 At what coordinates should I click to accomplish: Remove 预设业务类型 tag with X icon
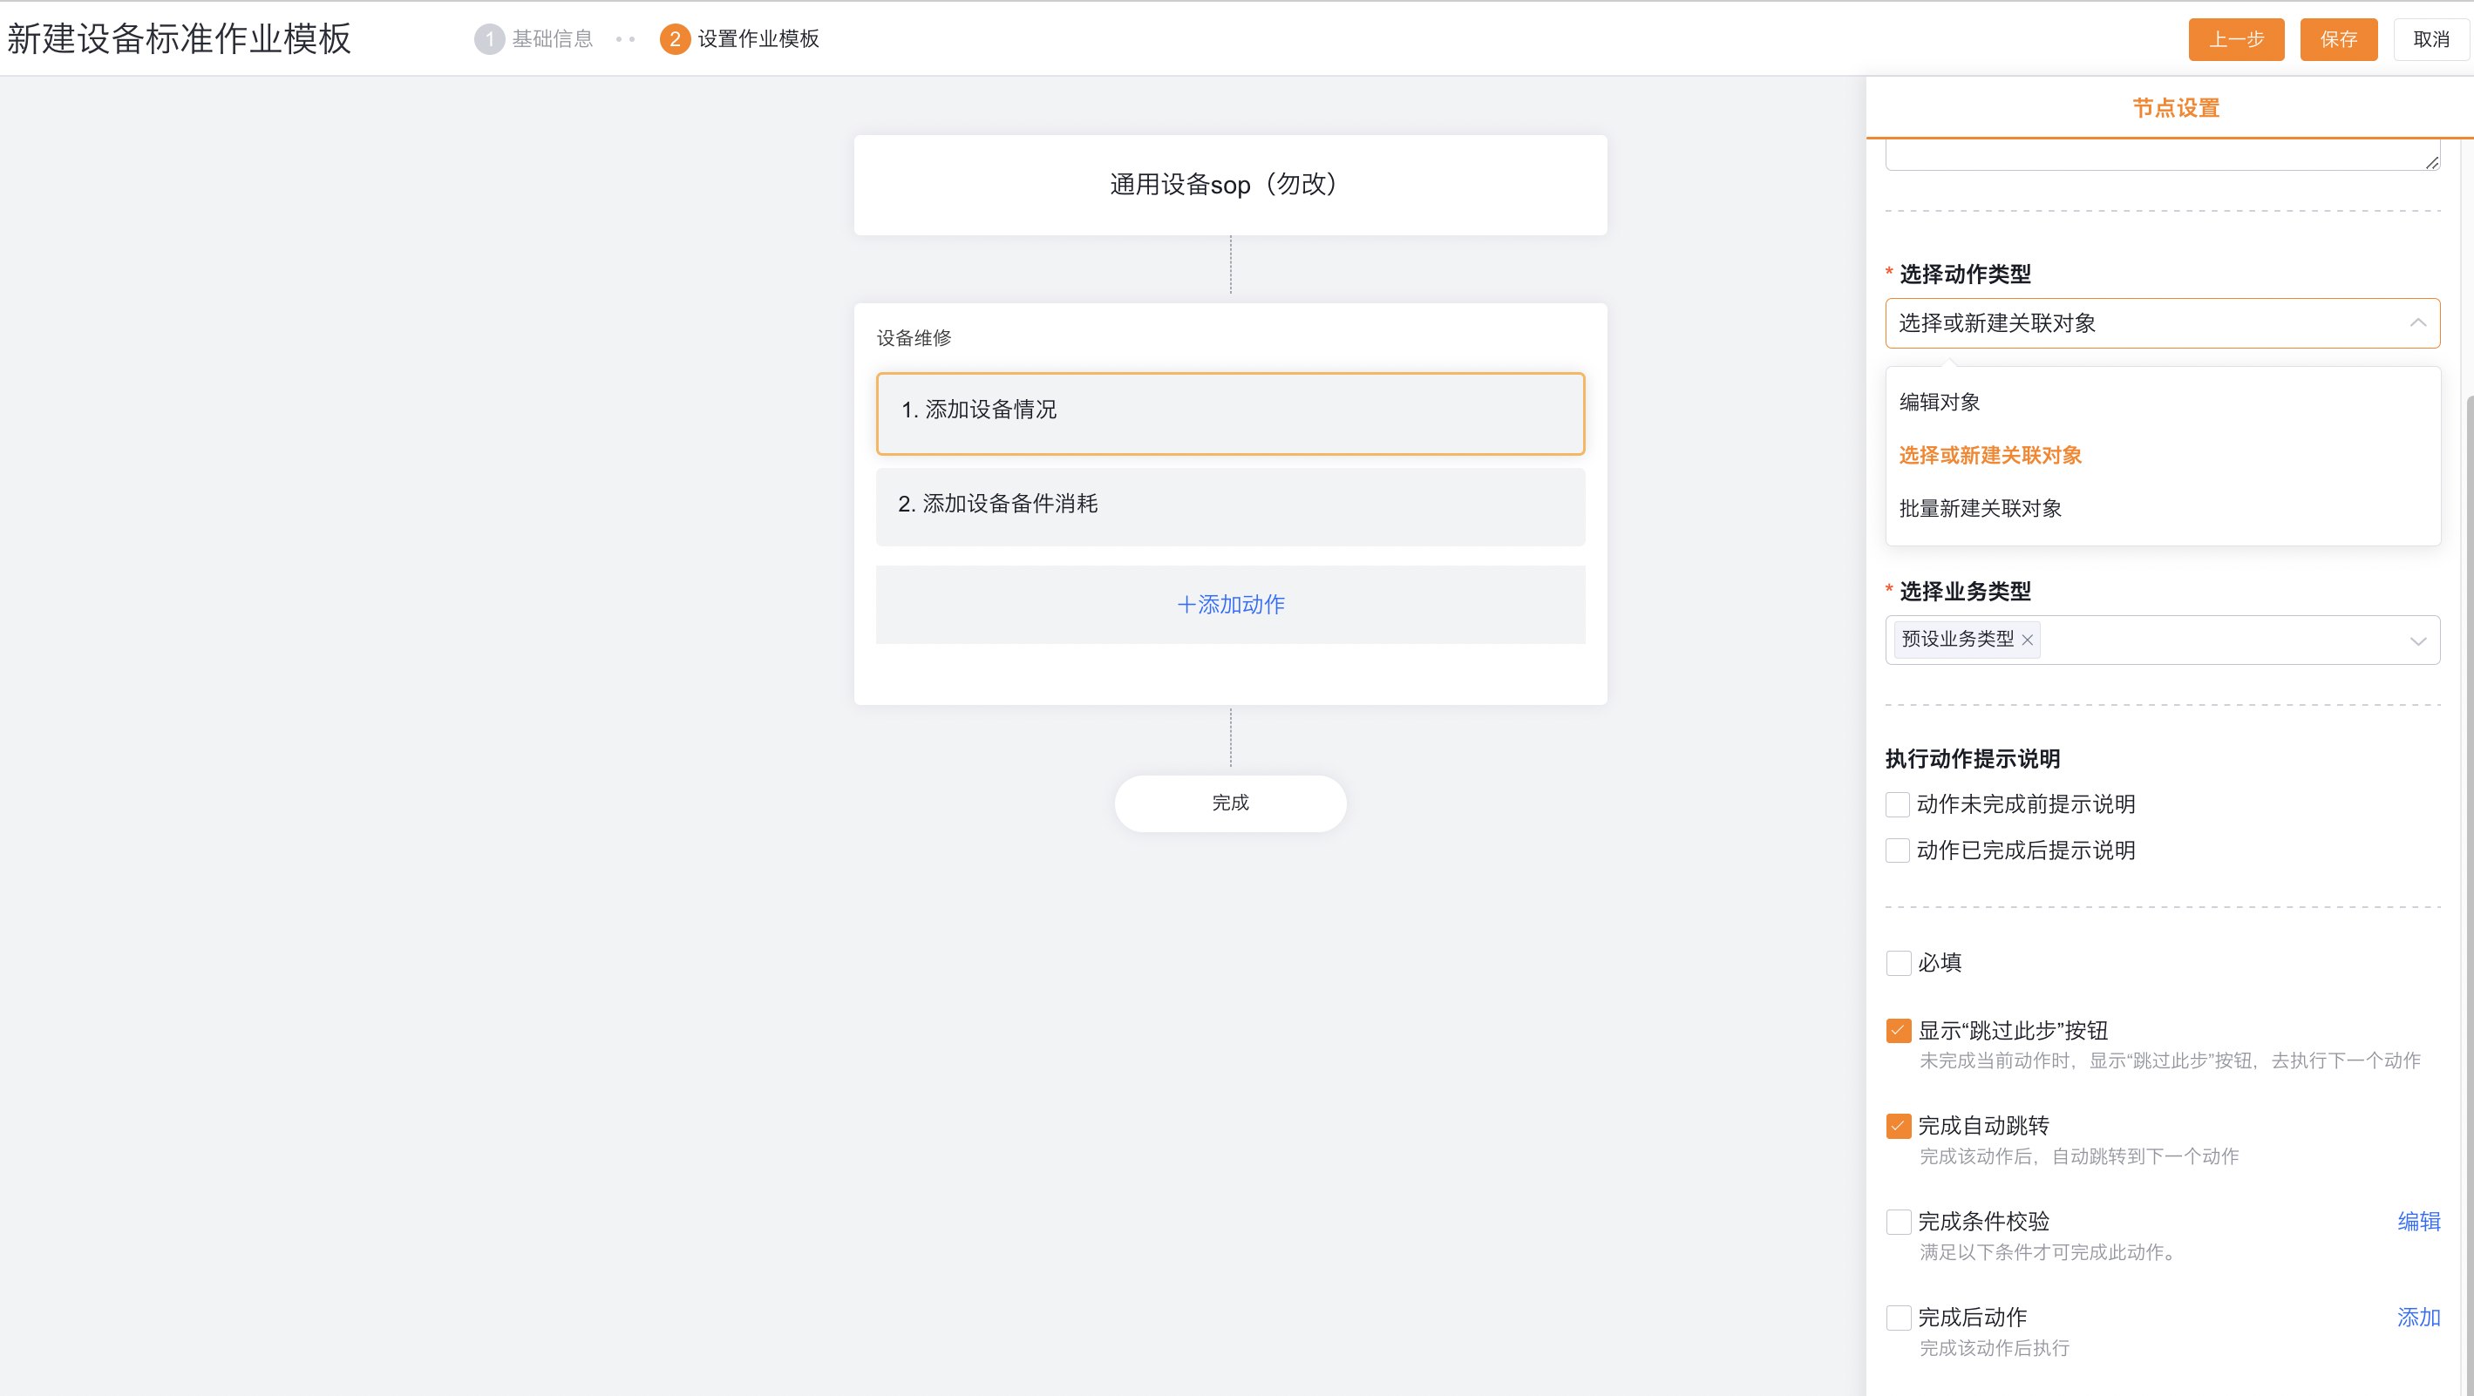pyautogui.click(x=2028, y=640)
